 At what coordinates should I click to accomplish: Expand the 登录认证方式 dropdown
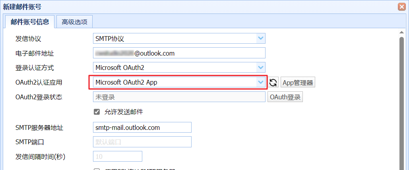click(260, 68)
